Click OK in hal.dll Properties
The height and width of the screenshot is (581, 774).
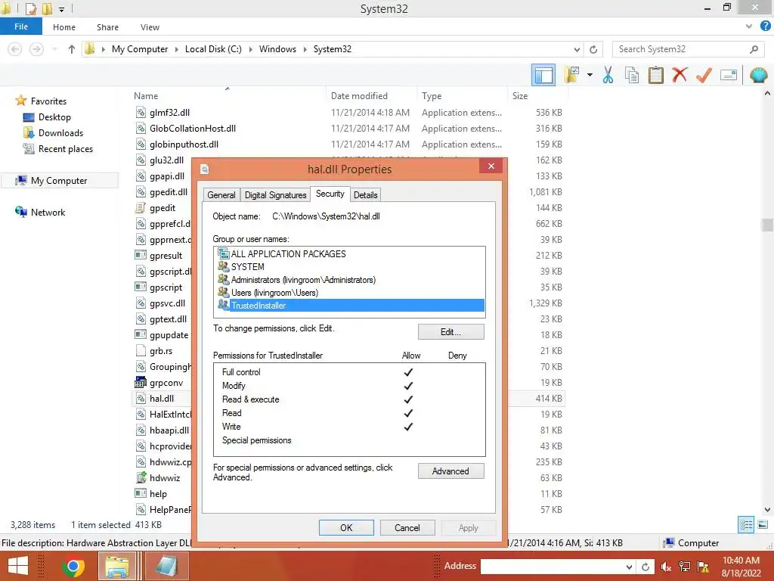(x=346, y=527)
